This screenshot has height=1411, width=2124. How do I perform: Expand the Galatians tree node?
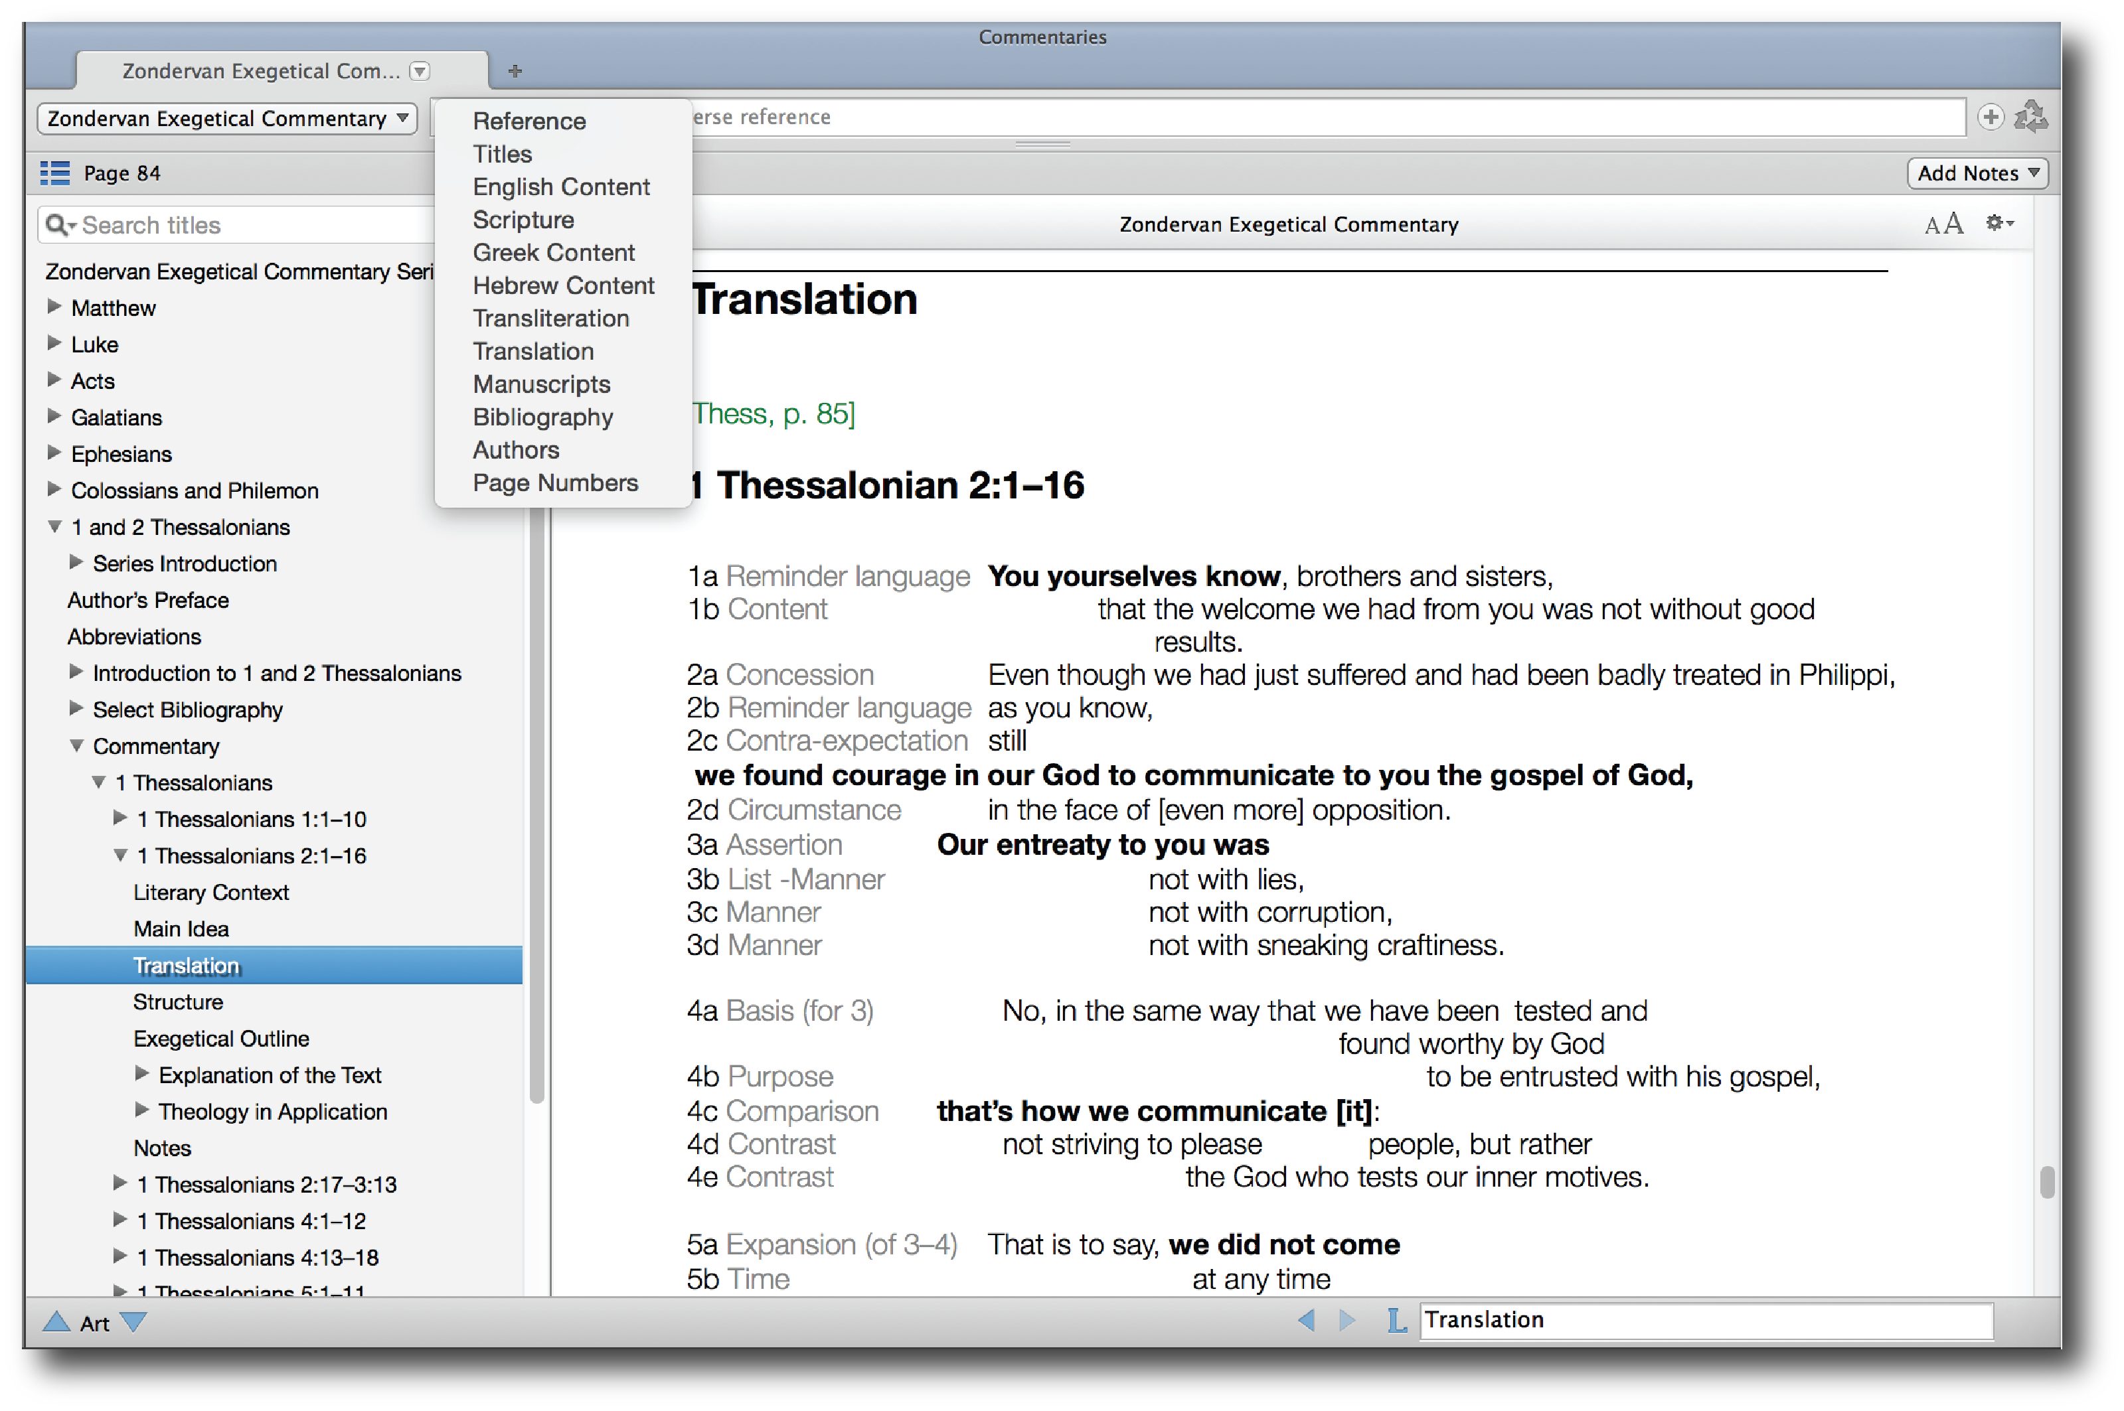click(54, 417)
